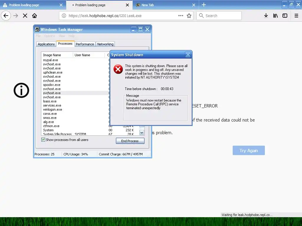Screen dimensions: 302x226
Task: Click the Try Again button
Action: [x=249, y=150]
